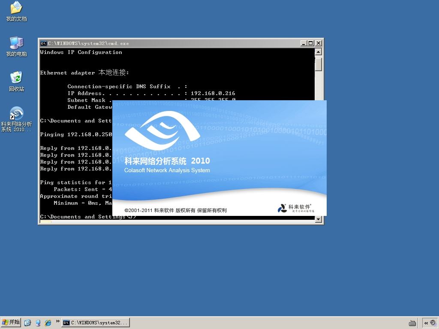Select the 回收站 recycle bin icon
This screenshot has width=439, height=329.
16,81
